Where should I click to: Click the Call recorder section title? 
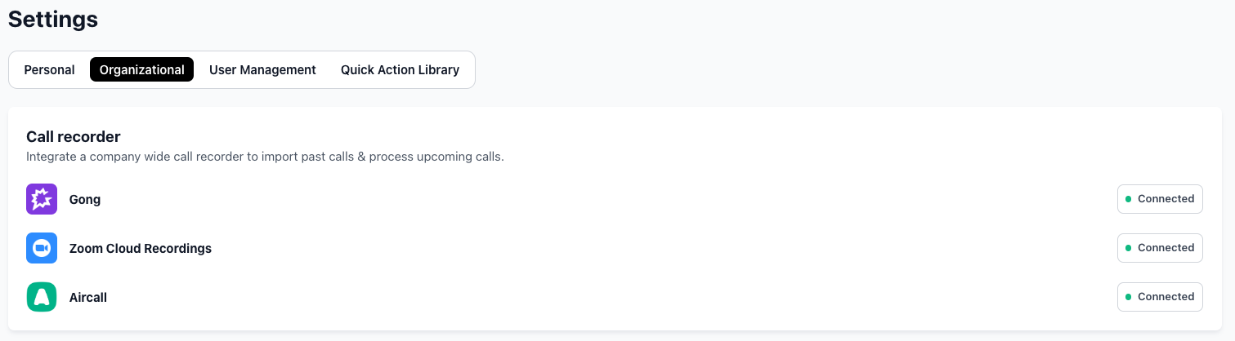[74, 136]
